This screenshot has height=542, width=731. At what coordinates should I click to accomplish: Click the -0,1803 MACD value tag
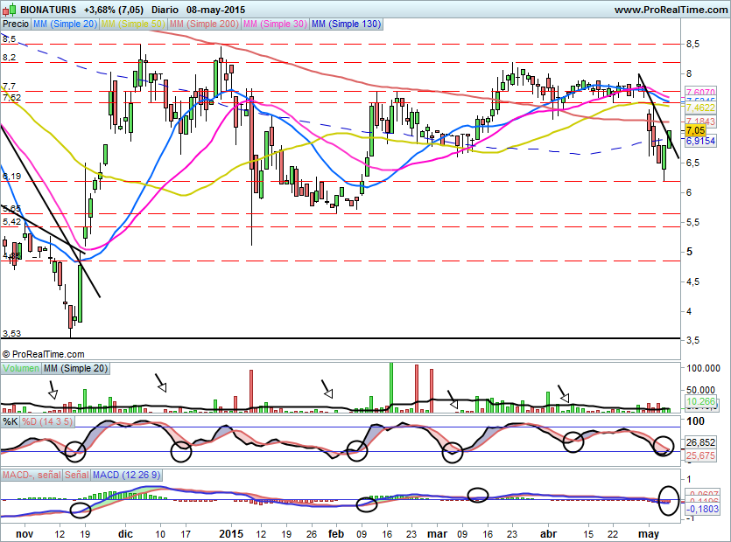click(701, 509)
